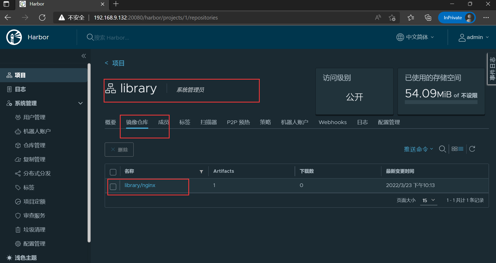Open the browser collections icon

pos(428,17)
